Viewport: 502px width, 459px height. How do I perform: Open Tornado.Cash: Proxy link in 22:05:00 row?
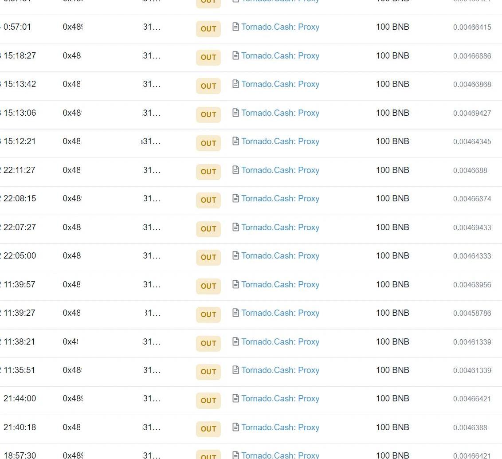280,256
